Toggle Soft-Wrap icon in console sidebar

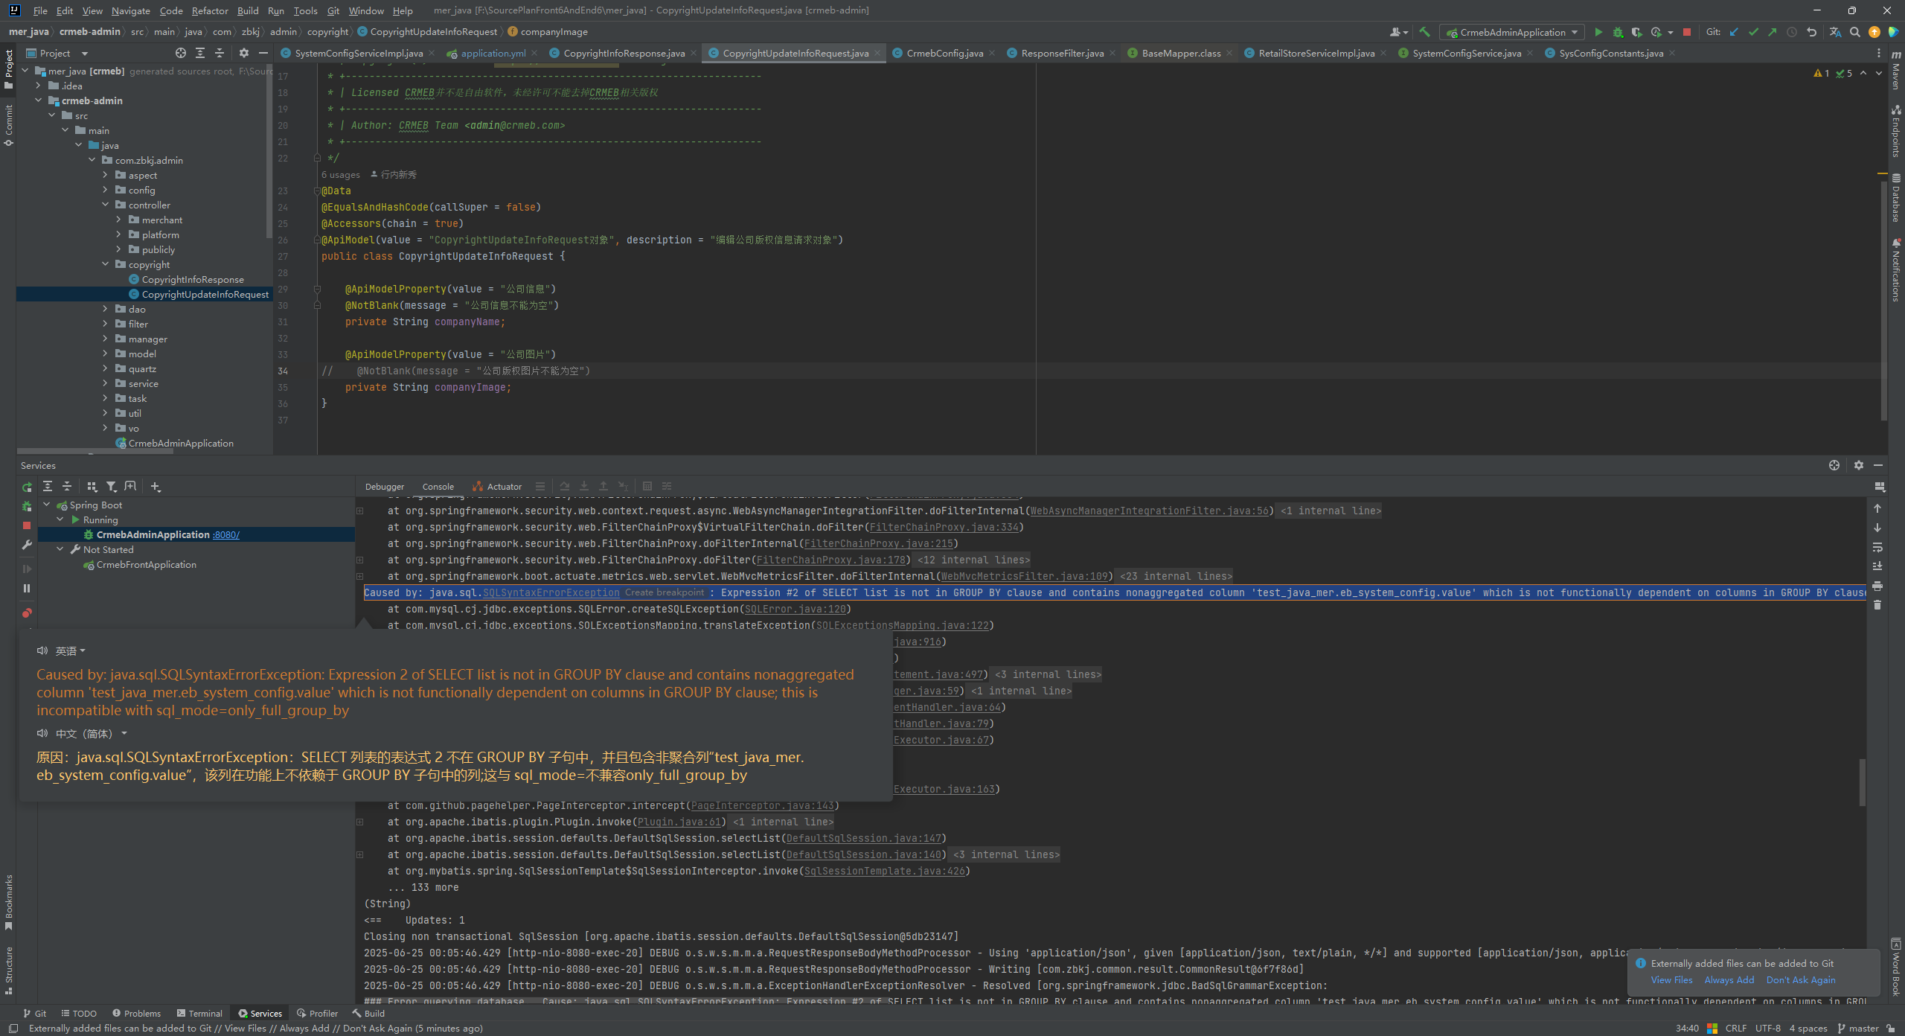pyautogui.click(x=1877, y=547)
